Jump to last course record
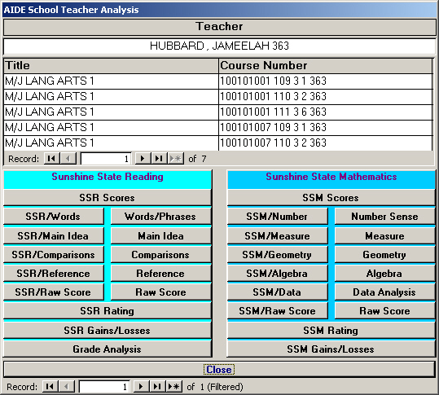Viewport: 439px width, 395px height. 159,159
